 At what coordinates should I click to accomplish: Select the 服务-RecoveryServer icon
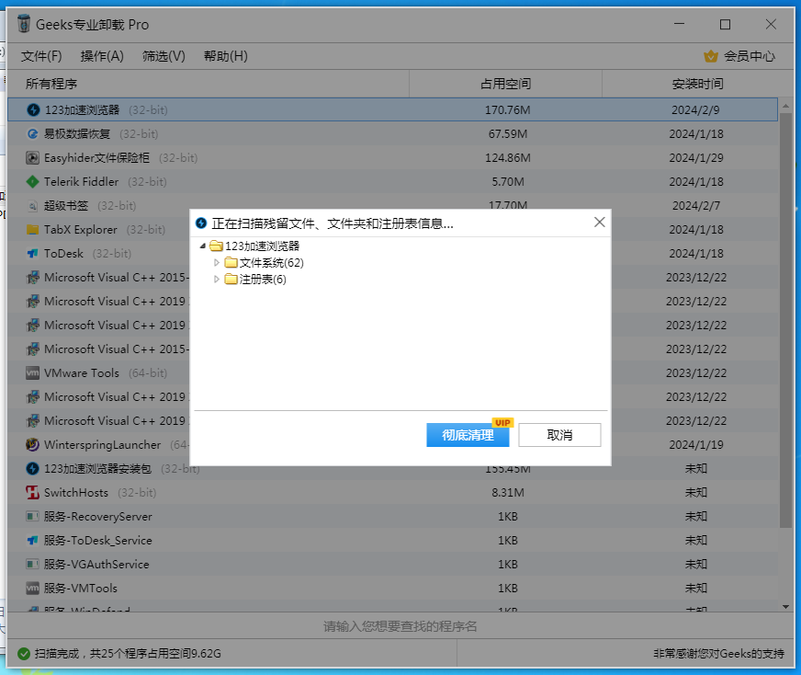pyautogui.click(x=33, y=517)
